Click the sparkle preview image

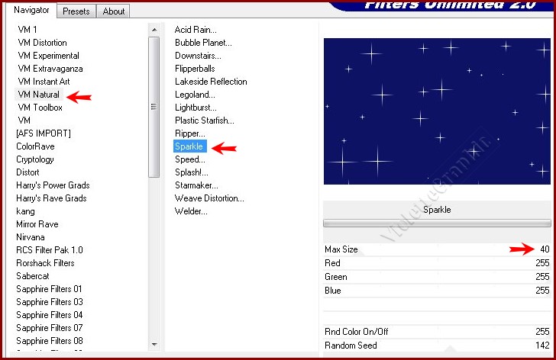tap(437, 111)
